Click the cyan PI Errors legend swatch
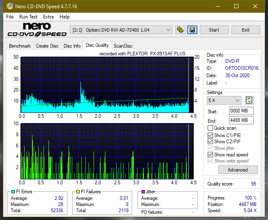The height and width of the screenshot is (220, 268). pos(13,192)
